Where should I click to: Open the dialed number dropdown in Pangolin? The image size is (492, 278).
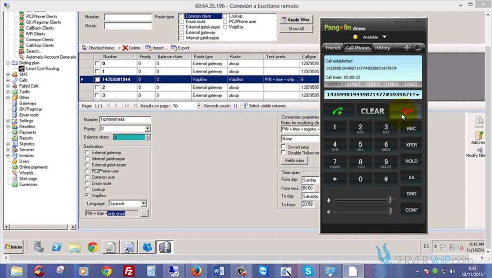[x=418, y=95]
